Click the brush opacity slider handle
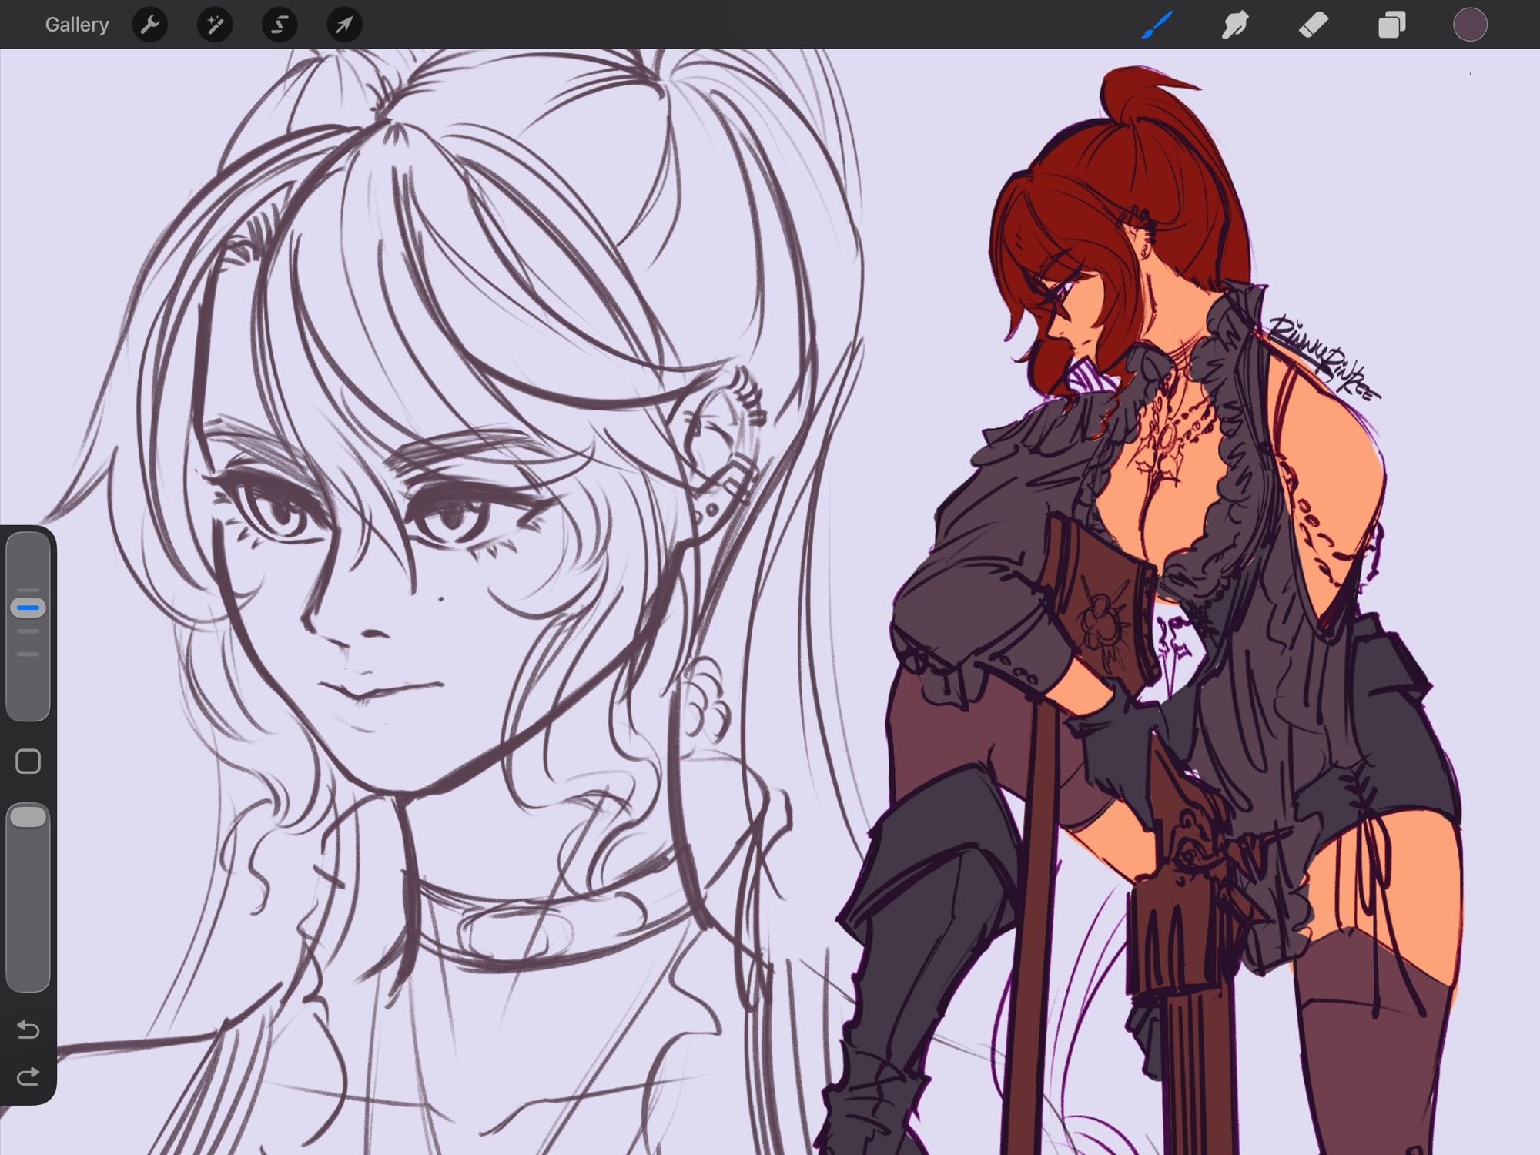1540x1155 pixels. point(28,817)
